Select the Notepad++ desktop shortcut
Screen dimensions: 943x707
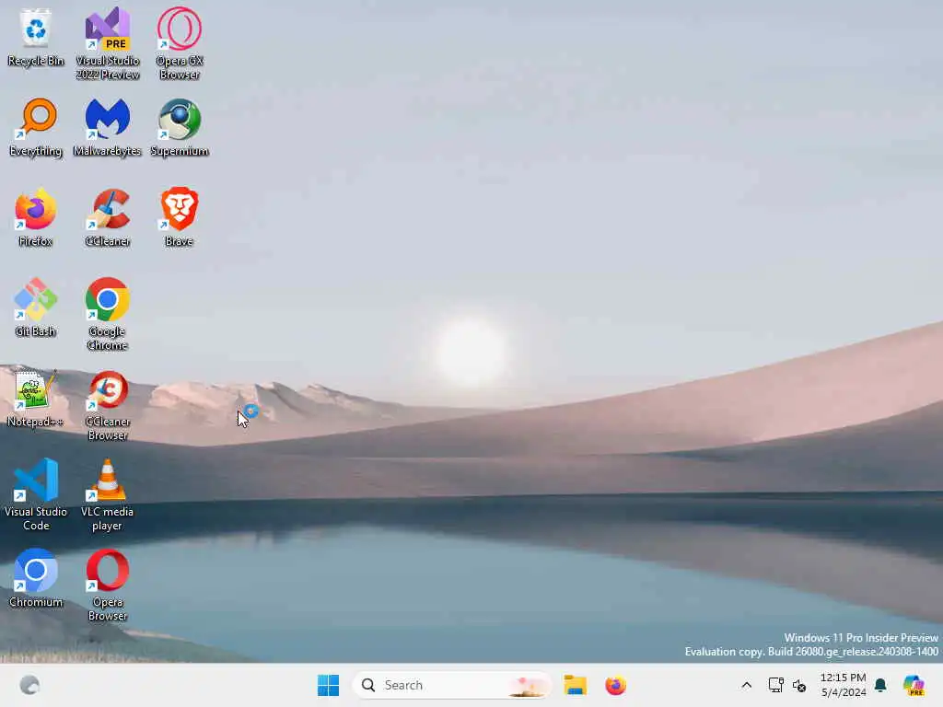(x=36, y=398)
